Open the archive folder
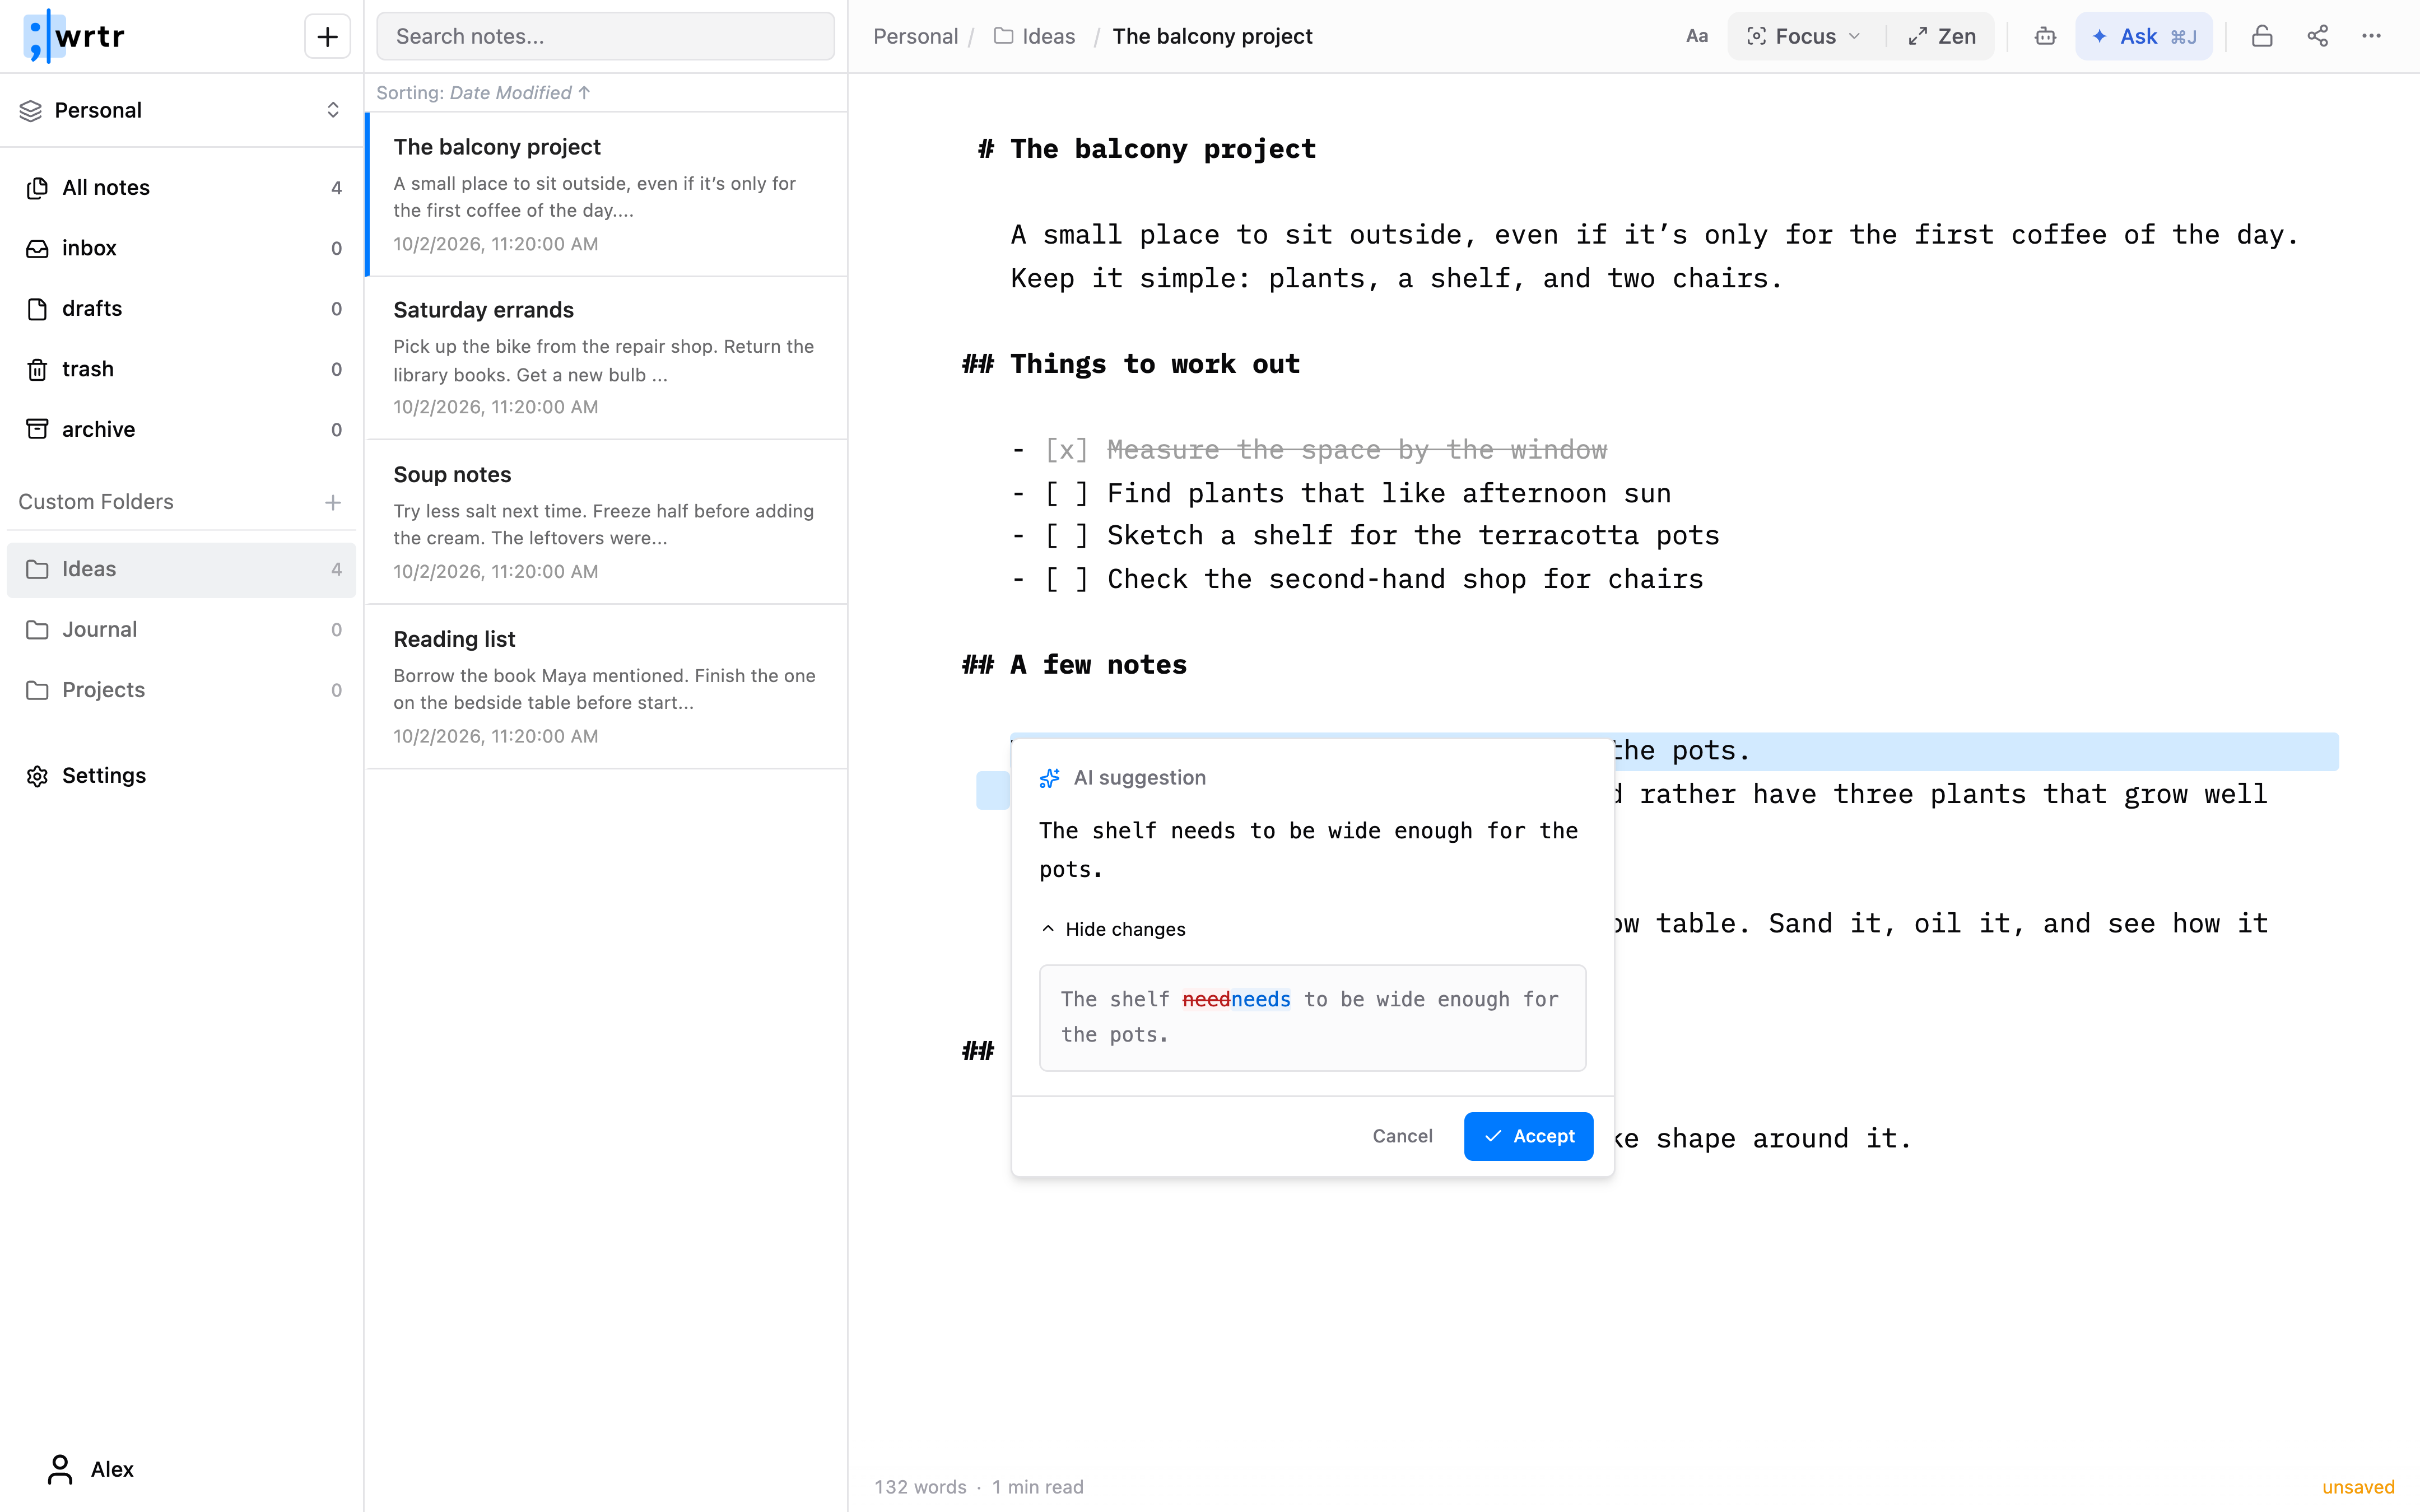 (x=181, y=430)
